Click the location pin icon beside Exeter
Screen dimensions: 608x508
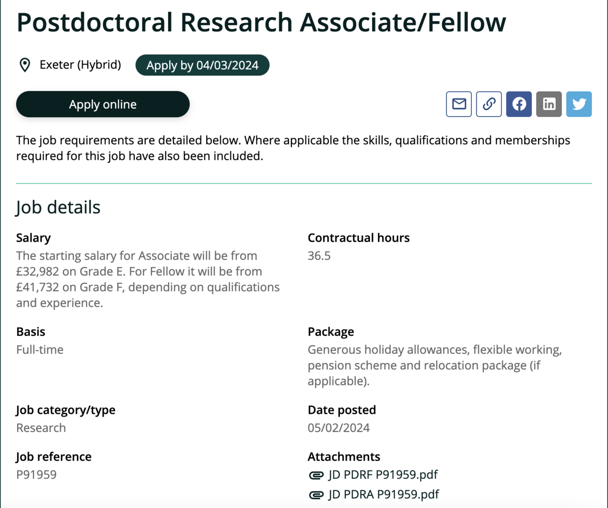click(24, 65)
